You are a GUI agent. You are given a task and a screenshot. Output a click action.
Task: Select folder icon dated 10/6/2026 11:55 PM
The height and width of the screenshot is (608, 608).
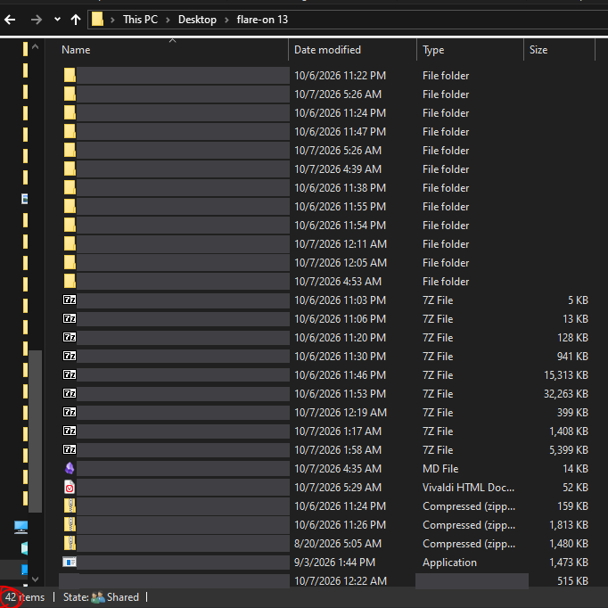[x=70, y=206]
